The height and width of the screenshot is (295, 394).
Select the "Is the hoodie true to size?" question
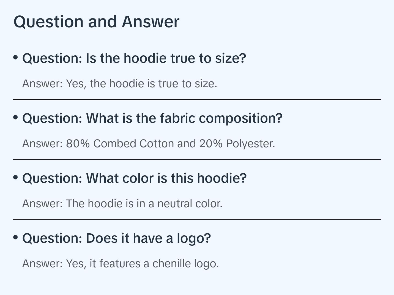pos(134,58)
